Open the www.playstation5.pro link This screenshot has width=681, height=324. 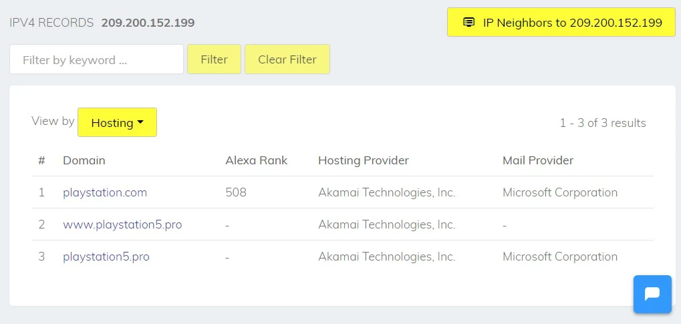click(122, 224)
